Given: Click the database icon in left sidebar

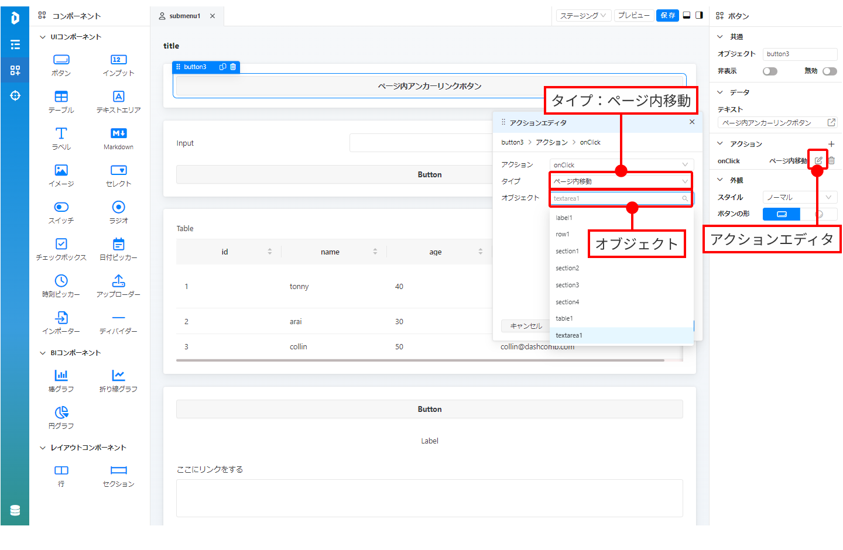Looking at the screenshot, I should pos(15,510).
